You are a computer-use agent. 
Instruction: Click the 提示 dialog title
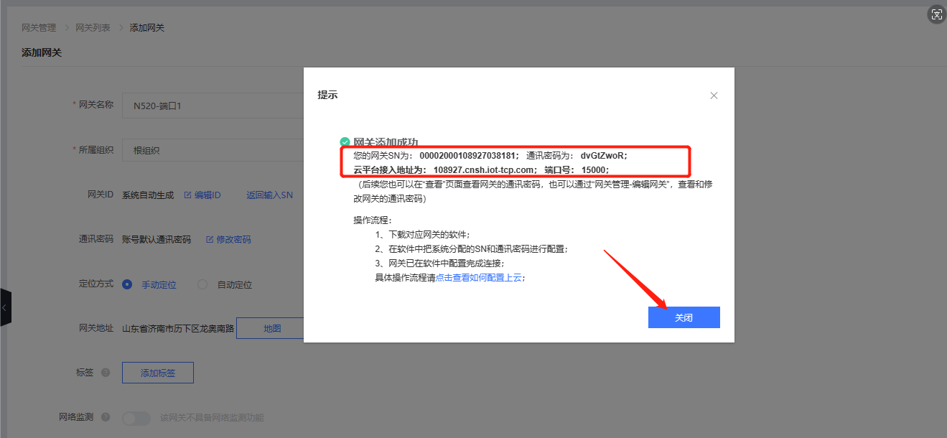tap(327, 95)
